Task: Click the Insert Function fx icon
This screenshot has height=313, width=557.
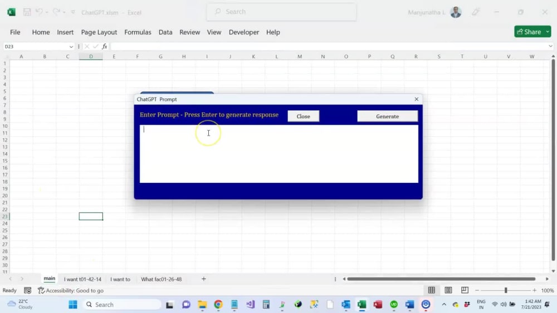Action: click(x=105, y=47)
